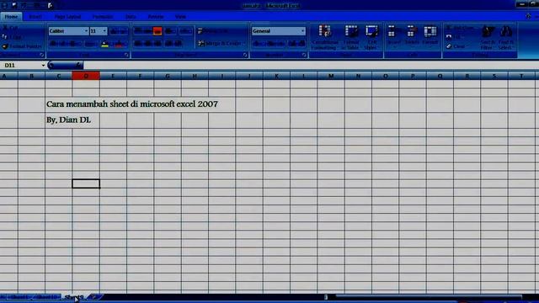
Task: Click the selected cell D11
Action: point(86,183)
